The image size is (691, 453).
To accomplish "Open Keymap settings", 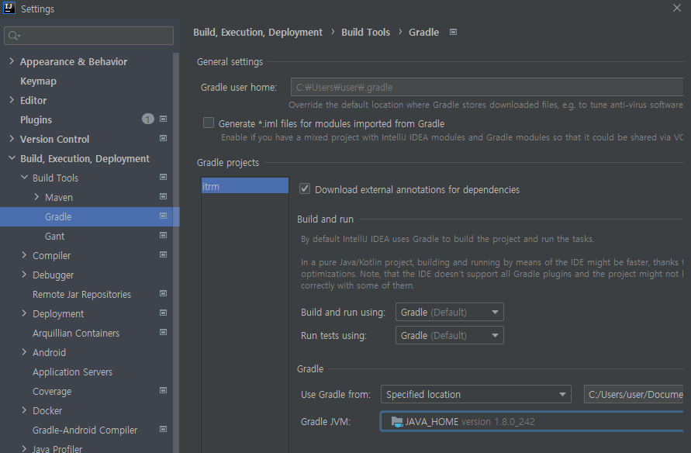I will tap(38, 81).
